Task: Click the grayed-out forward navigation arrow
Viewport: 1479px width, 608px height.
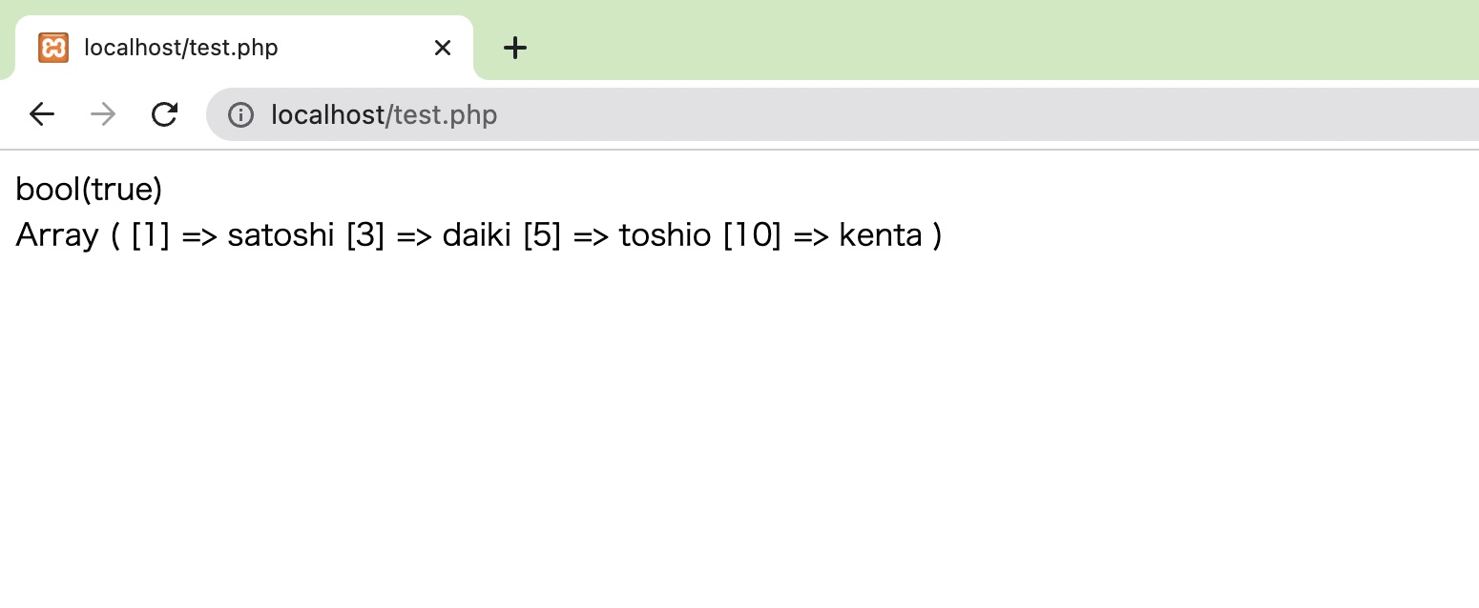Action: coord(102,114)
